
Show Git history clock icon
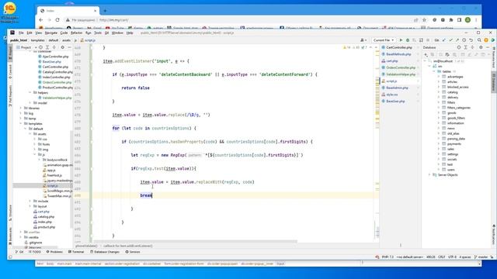coord(464,40)
